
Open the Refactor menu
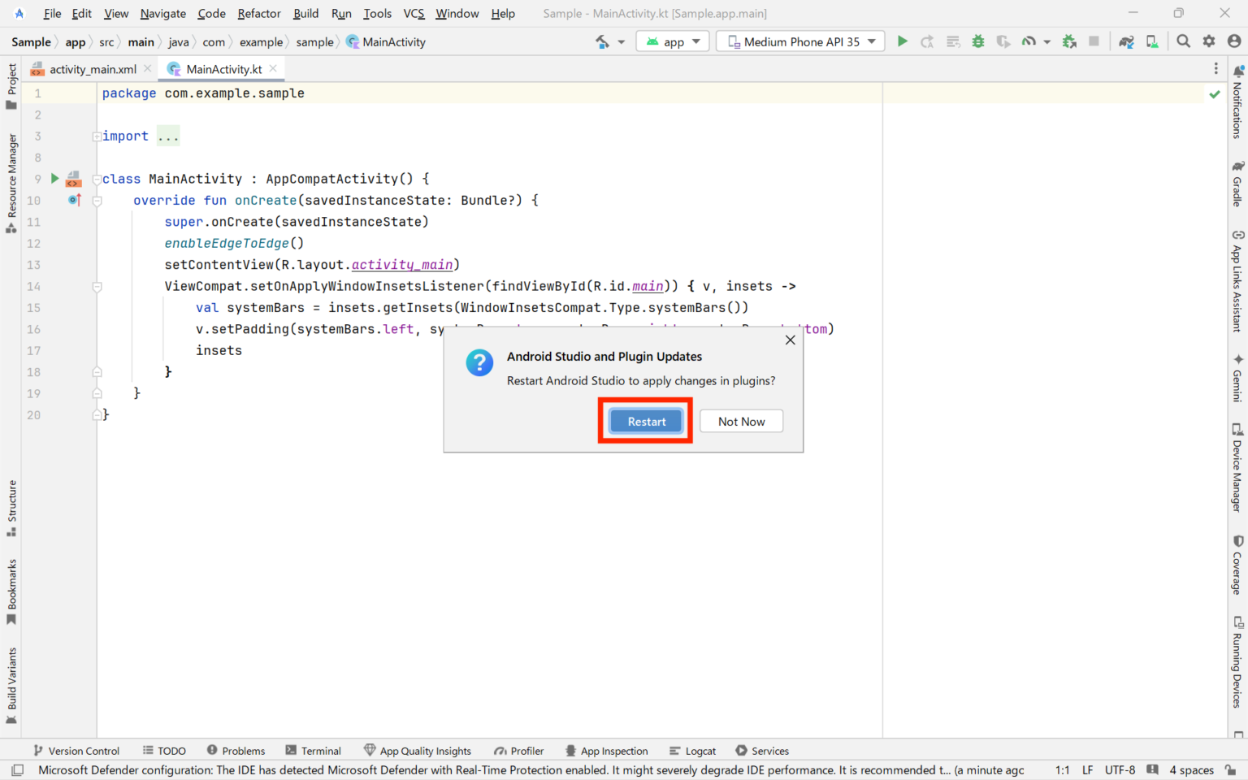click(258, 13)
